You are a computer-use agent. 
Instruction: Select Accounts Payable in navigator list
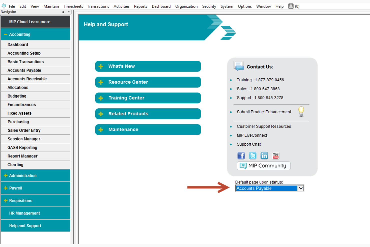[x=35, y=70]
